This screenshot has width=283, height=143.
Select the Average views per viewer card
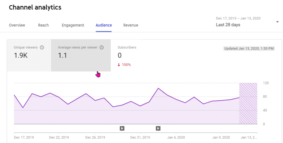[81, 55]
